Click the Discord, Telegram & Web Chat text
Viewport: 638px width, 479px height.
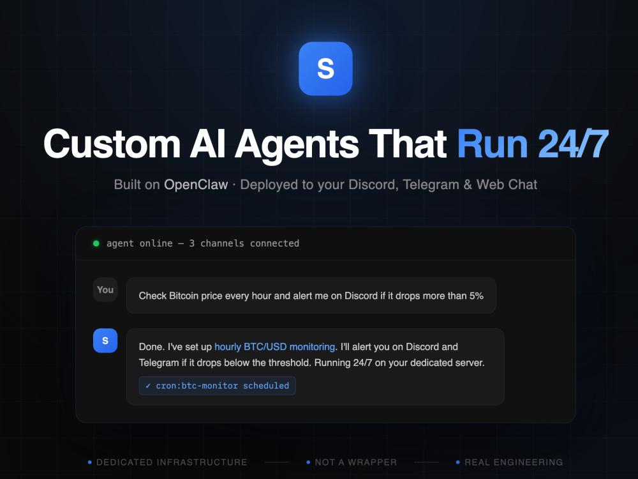[x=443, y=185]
